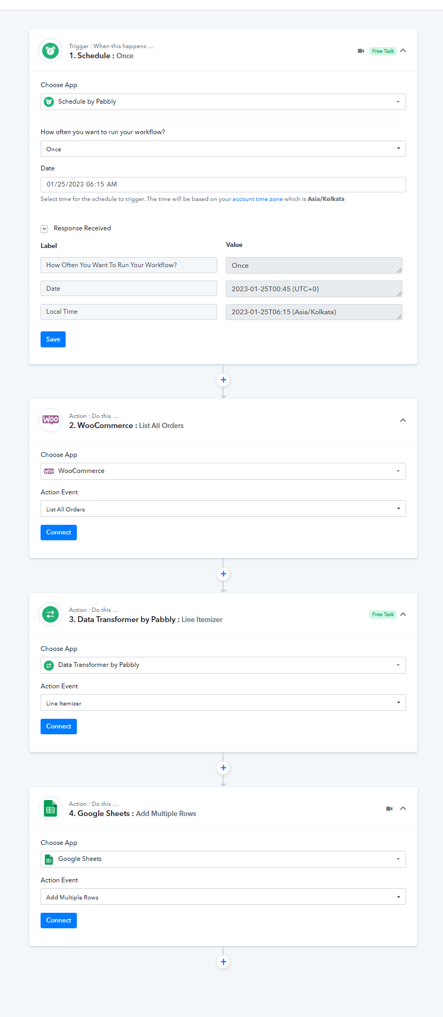
Task: Click Connect button in WooCommerce step
Action: point(59,532)
